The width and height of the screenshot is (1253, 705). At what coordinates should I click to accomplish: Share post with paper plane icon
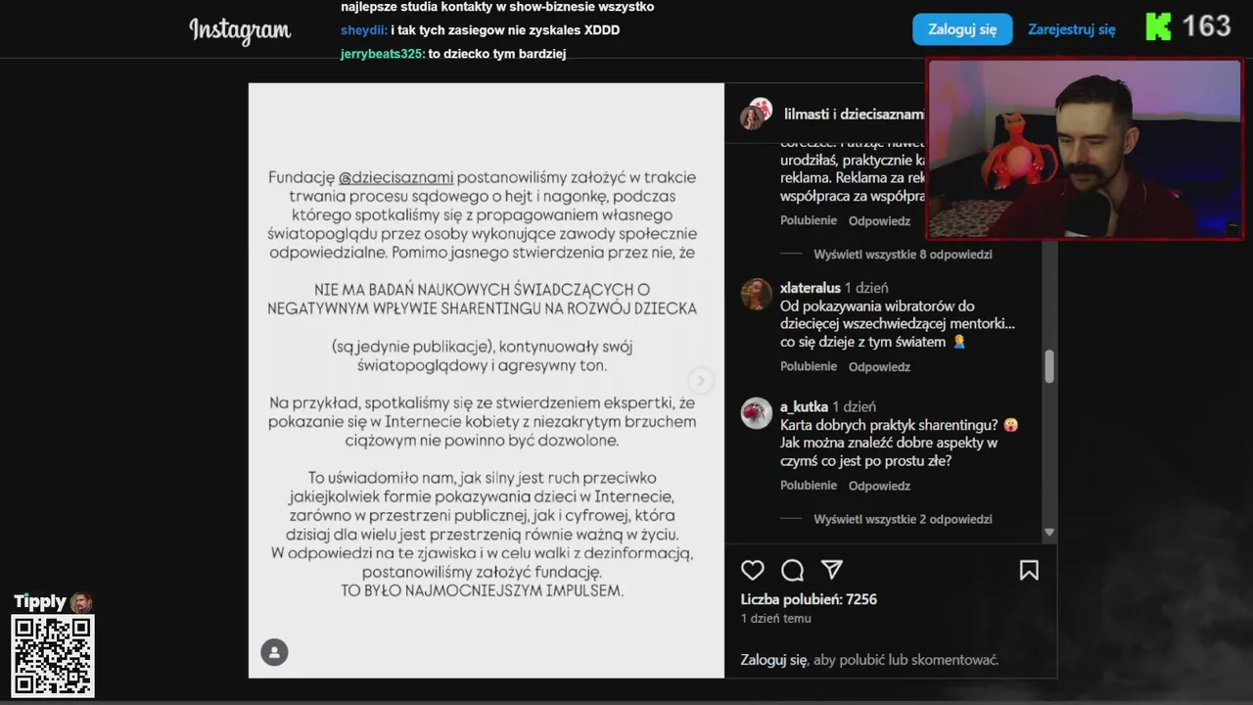click(832, 570)
